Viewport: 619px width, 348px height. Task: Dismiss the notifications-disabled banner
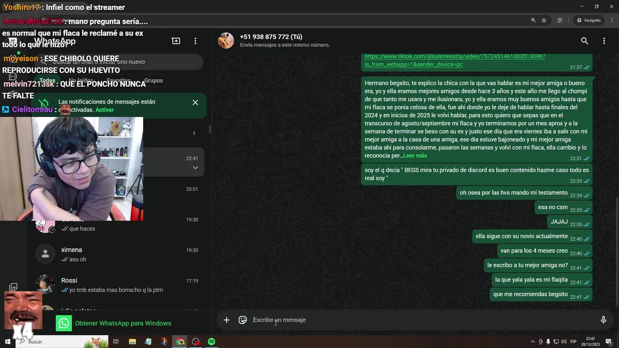click(x=195, y=102)
